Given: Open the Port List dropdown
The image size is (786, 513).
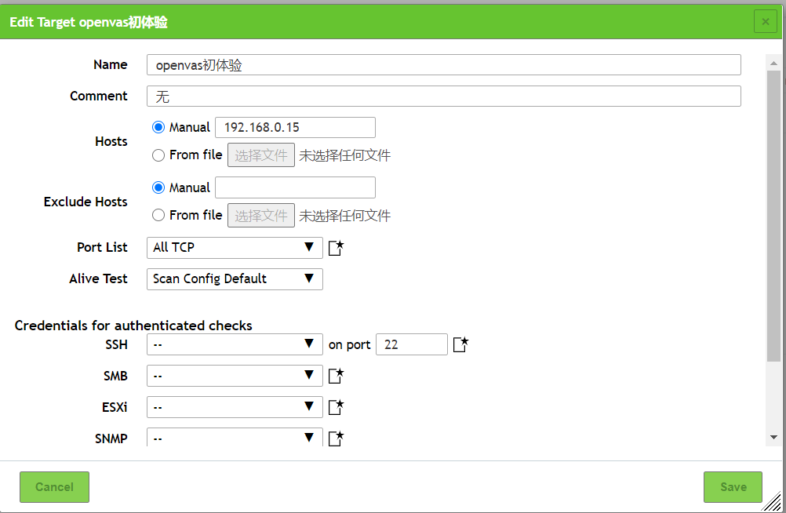Looking at the screenshot, I should tap(235, 248).
